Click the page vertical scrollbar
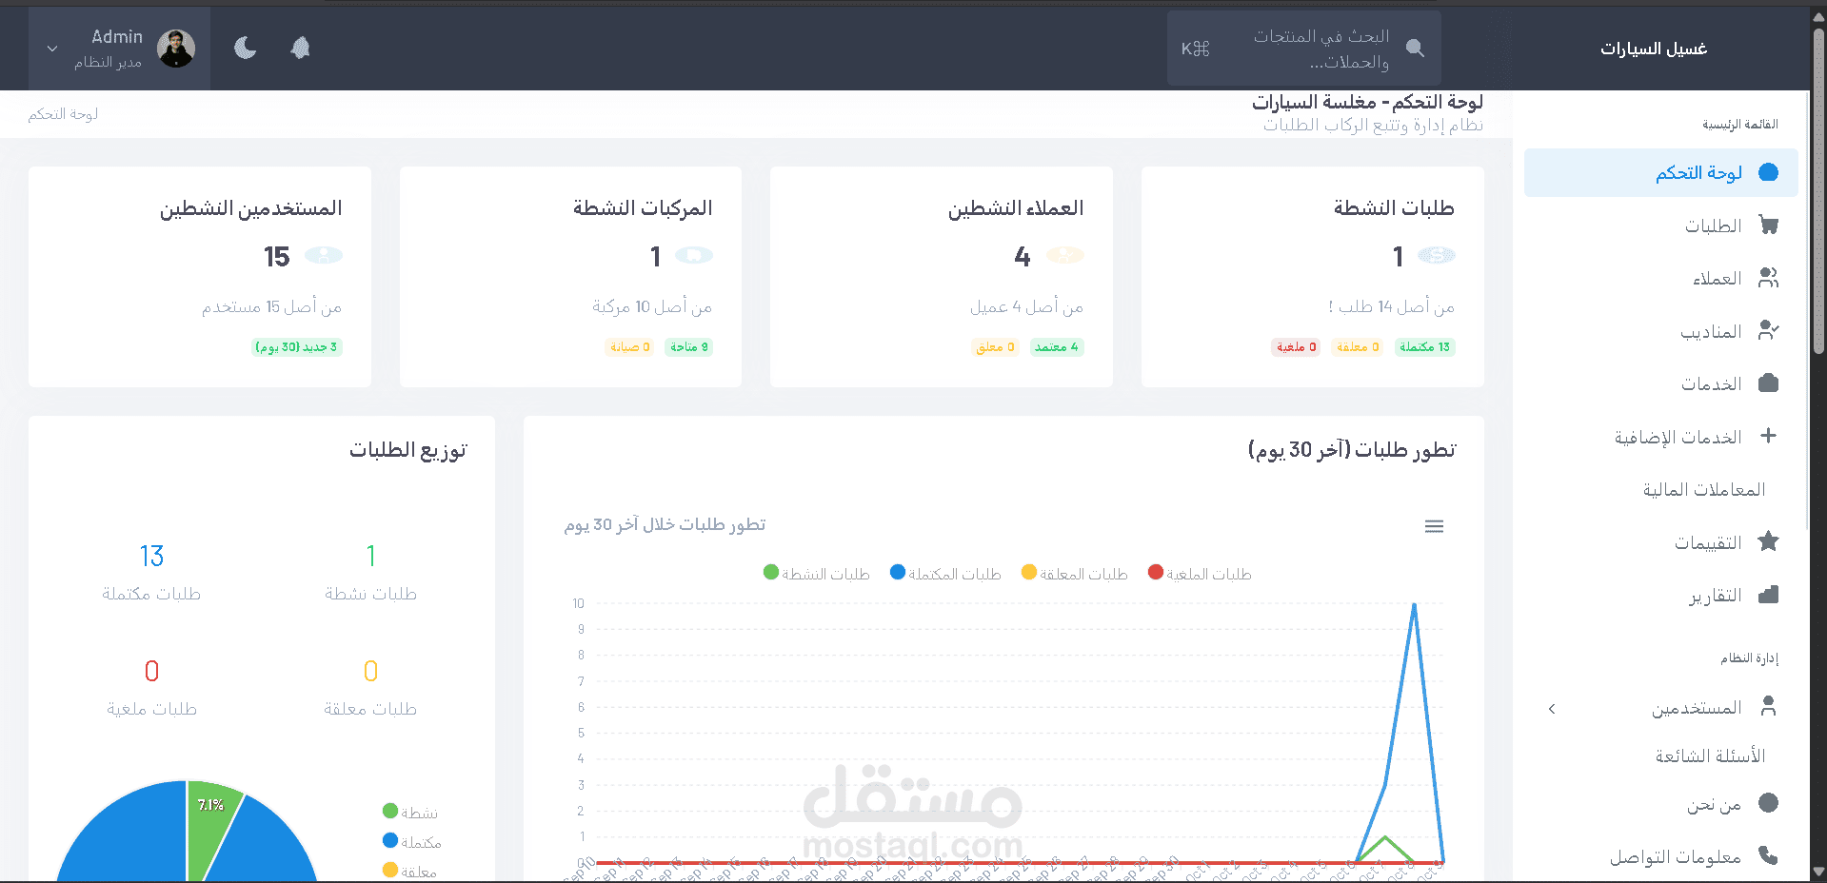 coord(1818,190)
